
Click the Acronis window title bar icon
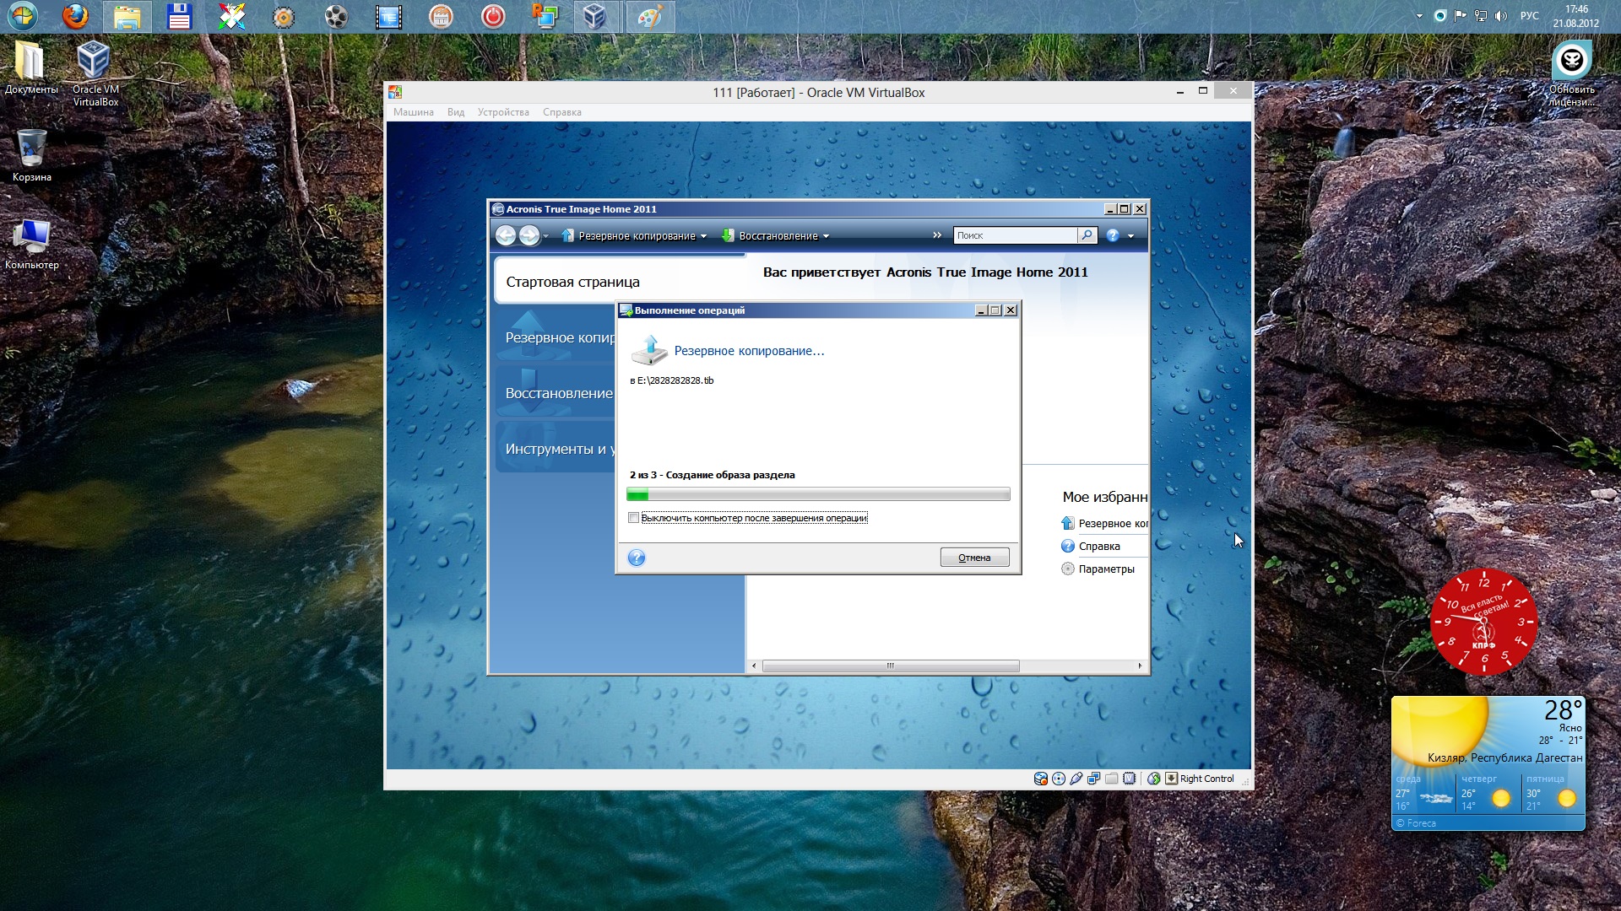tap(498, 209)
